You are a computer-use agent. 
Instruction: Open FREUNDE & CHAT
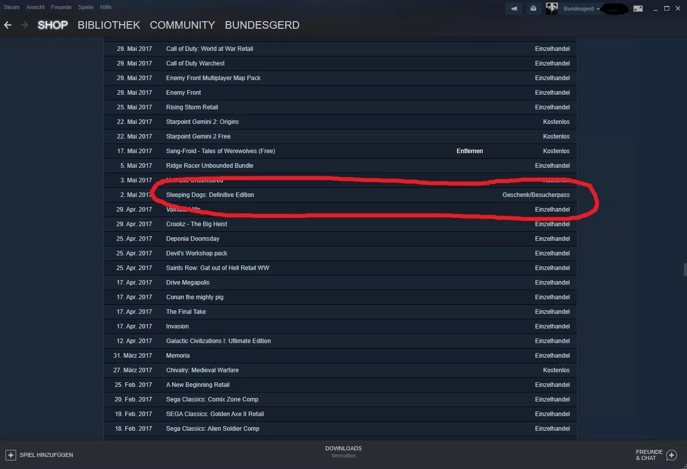(649, 455)
